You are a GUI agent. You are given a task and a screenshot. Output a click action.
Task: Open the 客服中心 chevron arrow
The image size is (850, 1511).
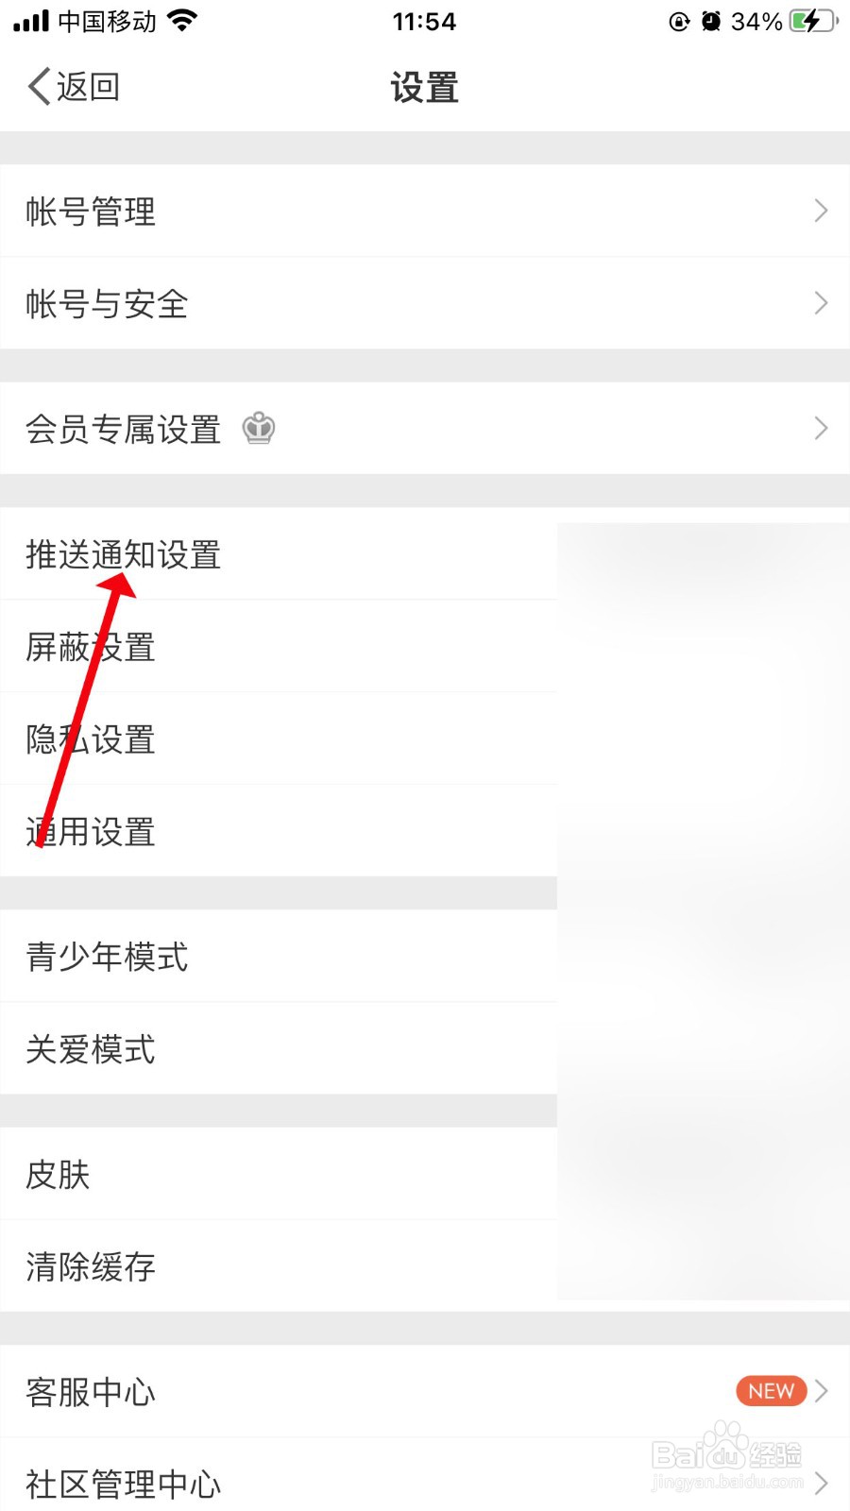point(821,1391)
